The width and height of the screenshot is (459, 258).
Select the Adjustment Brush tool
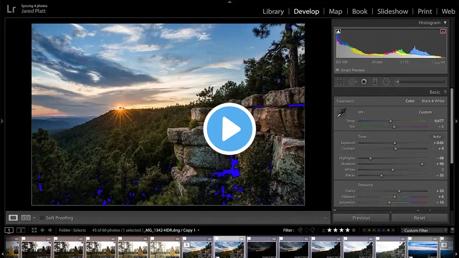[420, 82]
